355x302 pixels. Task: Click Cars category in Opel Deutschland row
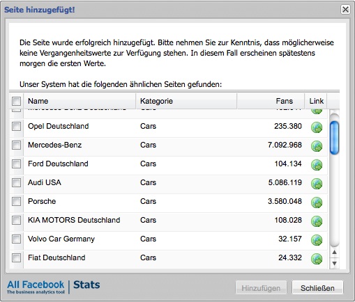click(148, 126)
